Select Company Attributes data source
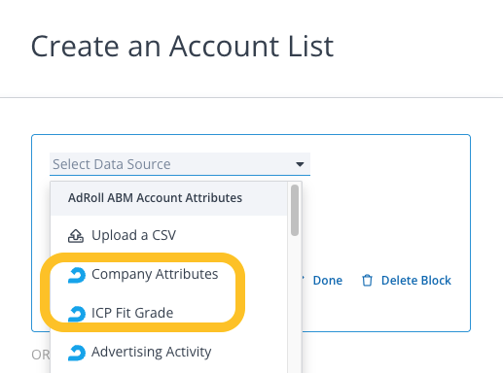This screenshot has height=373, width=503. coord(168,274)
